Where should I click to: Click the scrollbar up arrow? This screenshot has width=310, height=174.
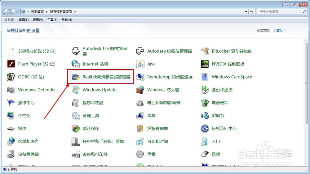pos(306,41)
